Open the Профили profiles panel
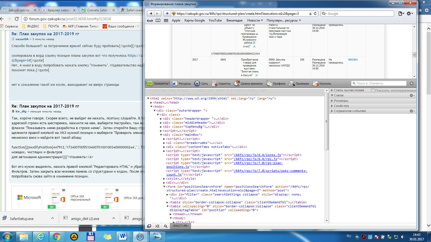431x242 pixels. (x=276, y=84)
